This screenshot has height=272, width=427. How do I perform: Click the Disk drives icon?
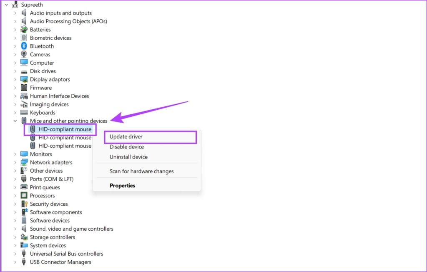[x=24, y=71]
